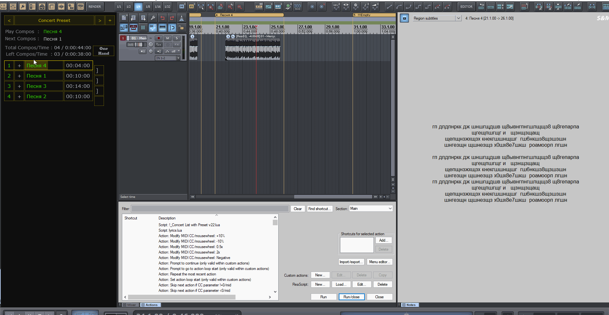Mute track 01 with M button
609x315 pixels.
coord(168,38)
